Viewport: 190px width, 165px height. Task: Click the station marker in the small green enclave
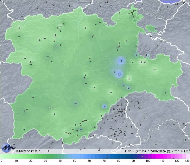pyautogui.click(x=155, y=29)
